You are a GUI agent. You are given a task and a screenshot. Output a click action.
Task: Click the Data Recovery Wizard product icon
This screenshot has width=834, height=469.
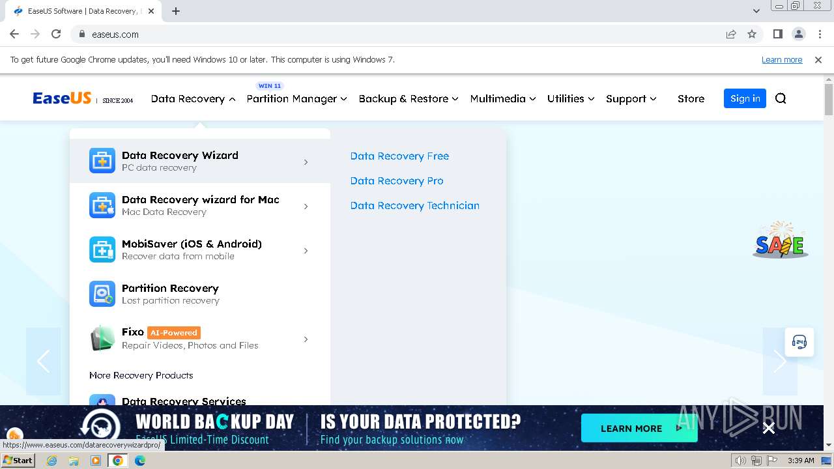(102, 161)
